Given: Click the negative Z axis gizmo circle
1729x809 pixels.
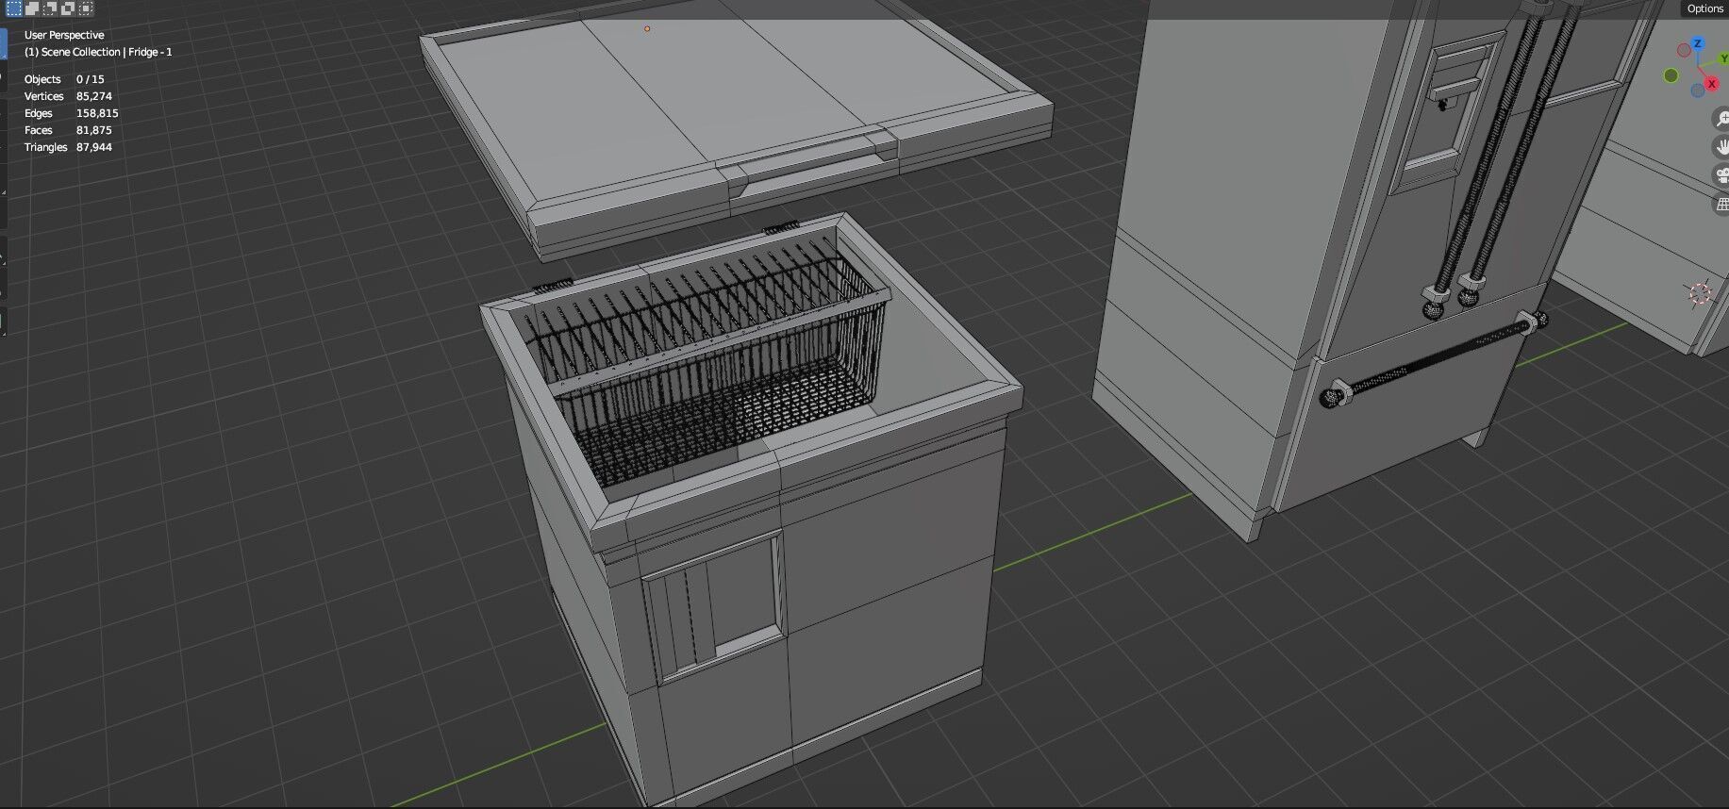Looking at the screenshot, I should (x=1698, y=91).
